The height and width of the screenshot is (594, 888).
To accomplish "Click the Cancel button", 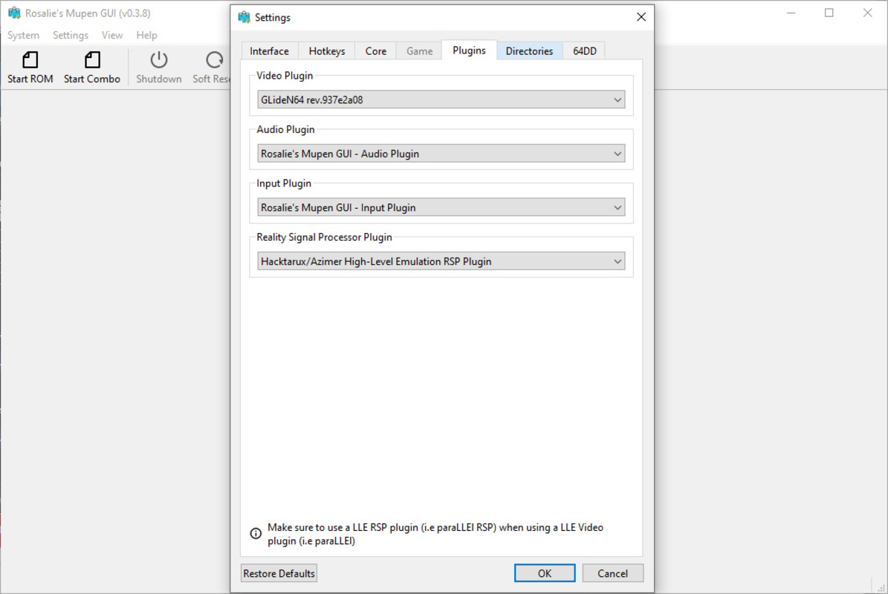I will [613, 573].
